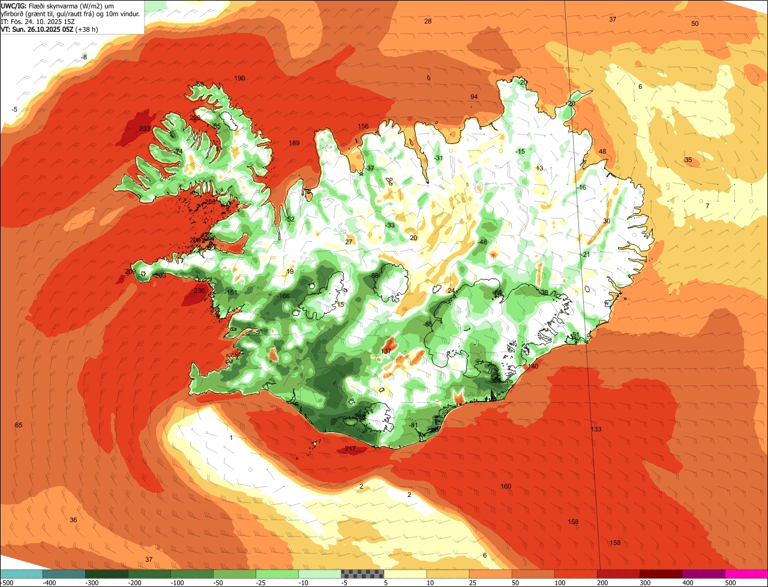Click the map value '-48' in the interior
The image size is (768, 587).
coord(482,242)
